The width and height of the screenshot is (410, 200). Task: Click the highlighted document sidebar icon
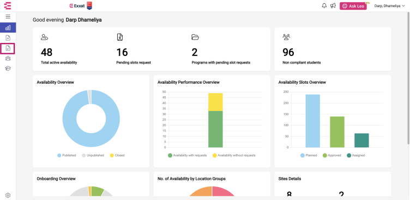[x=8, y=48]
